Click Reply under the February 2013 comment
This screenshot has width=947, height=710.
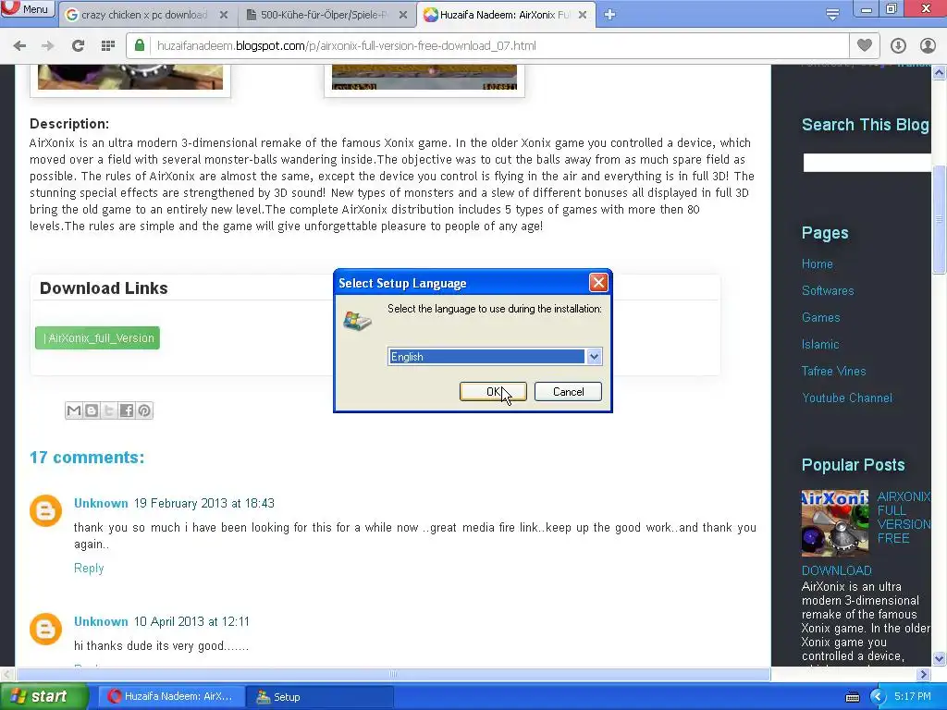click(89, 569)
